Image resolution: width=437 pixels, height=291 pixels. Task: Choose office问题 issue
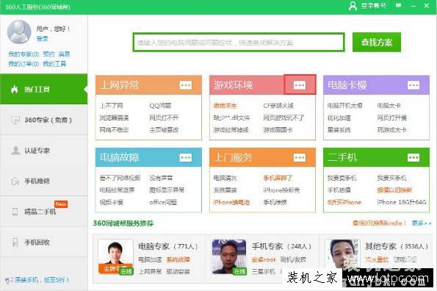163,202
